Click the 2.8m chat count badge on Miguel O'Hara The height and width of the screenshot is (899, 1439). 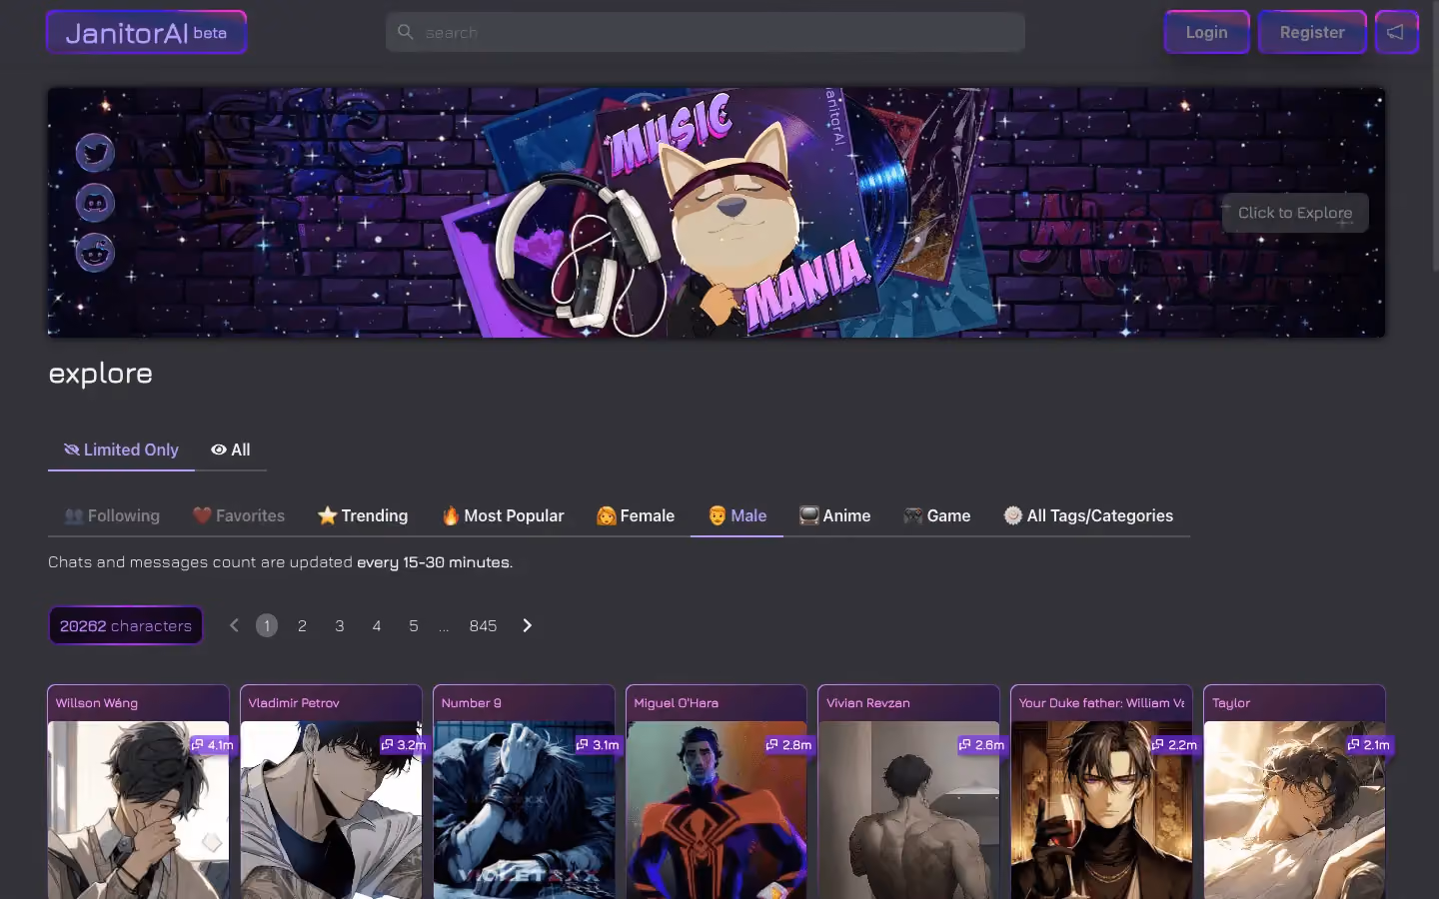[789, 745]
